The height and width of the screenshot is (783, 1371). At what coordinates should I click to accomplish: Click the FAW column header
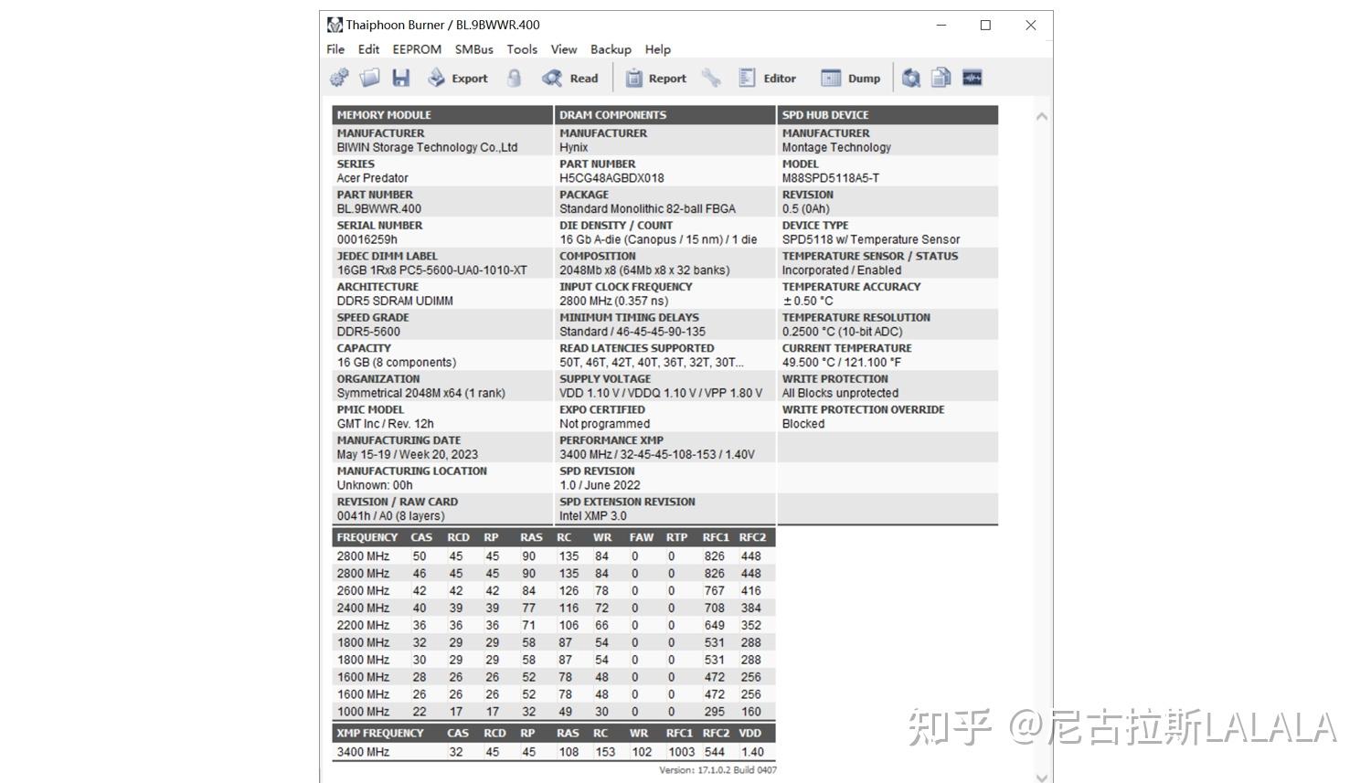point(641,537)
